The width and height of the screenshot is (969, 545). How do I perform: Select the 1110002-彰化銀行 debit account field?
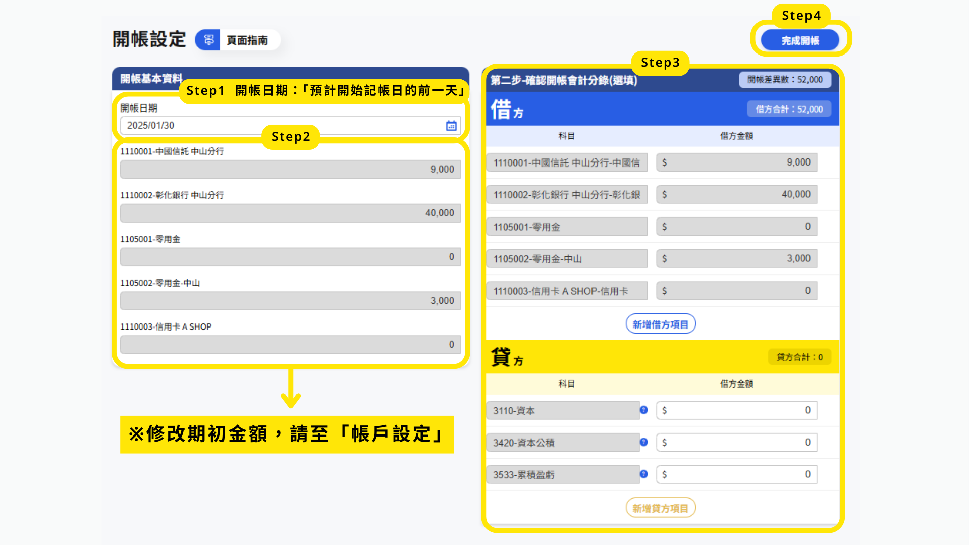[566, 195]
